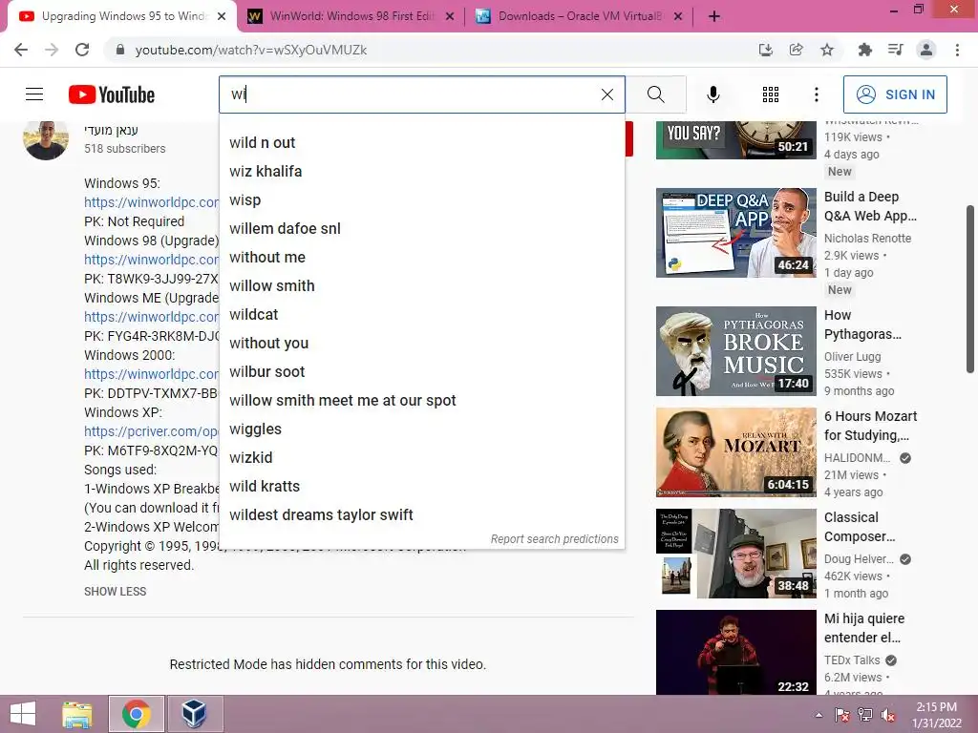Click the magnifier search button
The width and height of the screenshot is (978, 733).
(x=655, y=94)
